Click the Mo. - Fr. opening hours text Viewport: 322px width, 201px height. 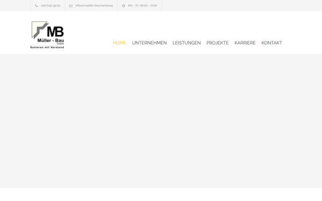point(143,5)
